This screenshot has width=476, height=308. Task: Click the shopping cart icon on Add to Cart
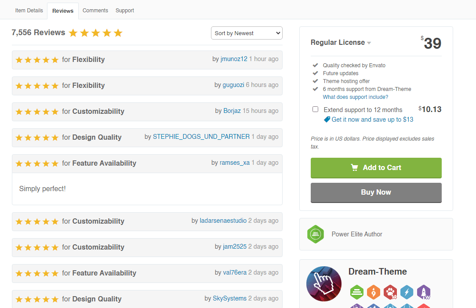(354, 167)
